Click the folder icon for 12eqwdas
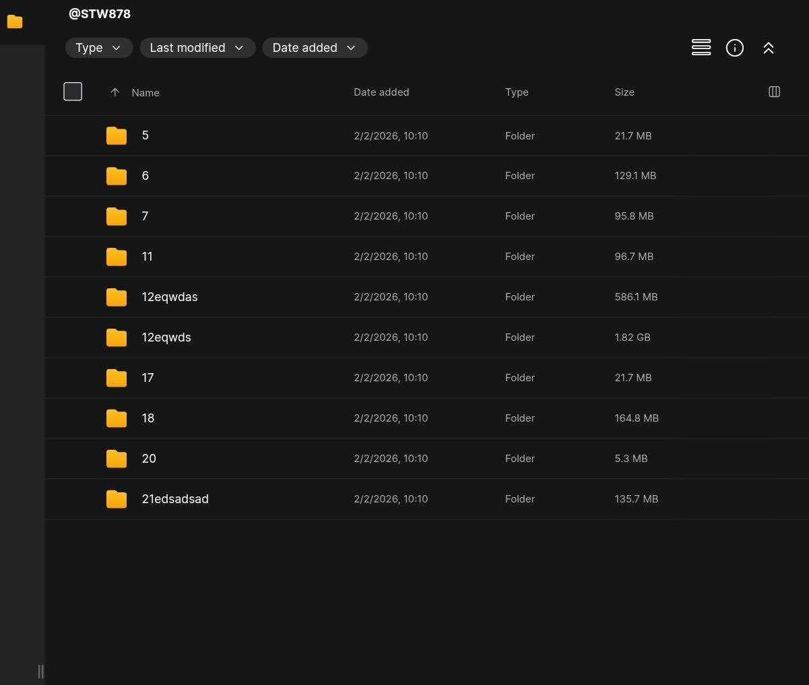The image size is (809, 685). coord(117,297)
